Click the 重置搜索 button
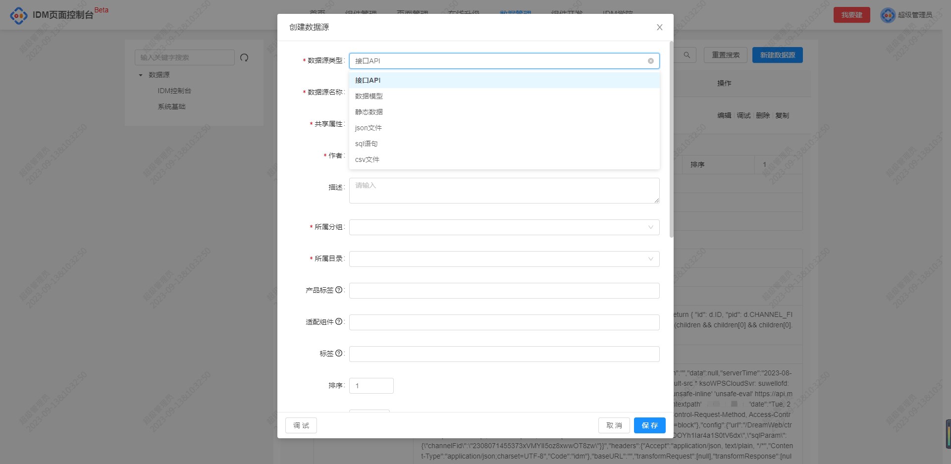Viewport: 951px width, 464px height. tap(726, 55)
